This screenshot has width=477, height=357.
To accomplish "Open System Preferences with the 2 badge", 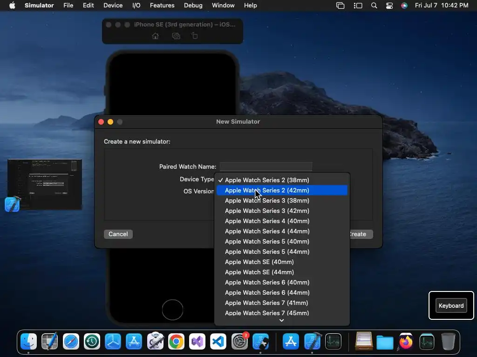I will pyautogui.click(x=240, y=341).
